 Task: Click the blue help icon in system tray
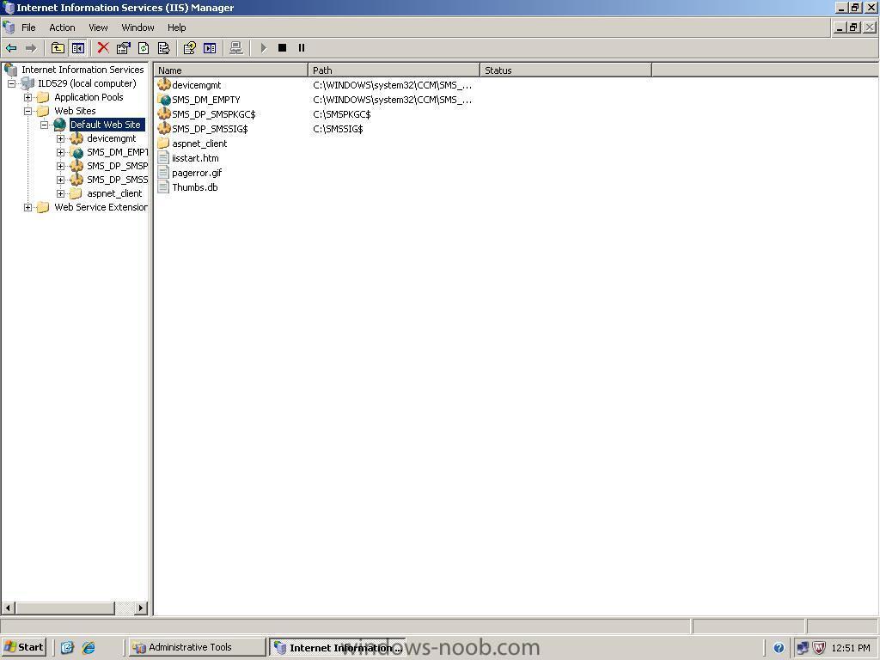click(x=779, y=648)
